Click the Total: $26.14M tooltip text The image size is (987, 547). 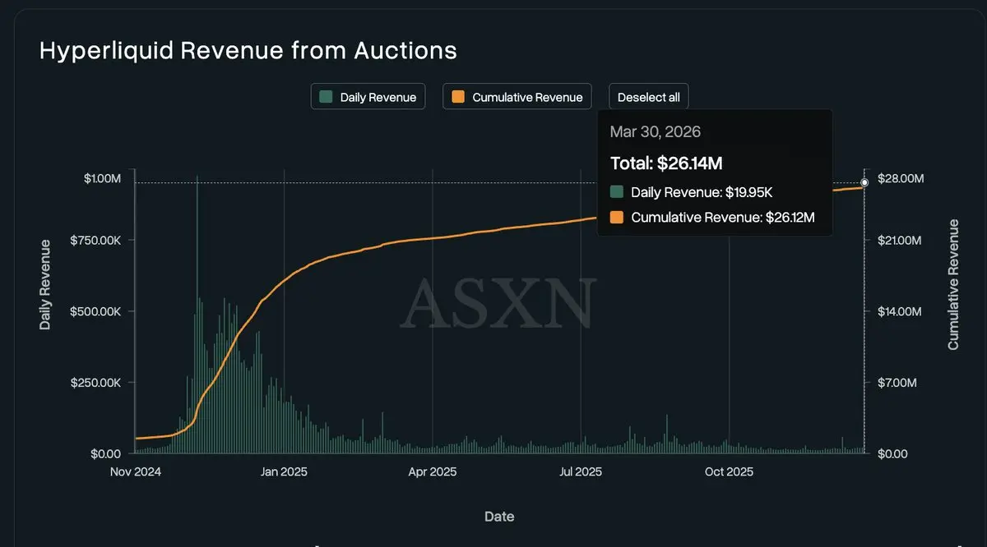665,163
